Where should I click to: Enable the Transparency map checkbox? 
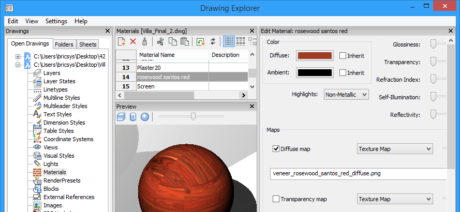[276, 199]
